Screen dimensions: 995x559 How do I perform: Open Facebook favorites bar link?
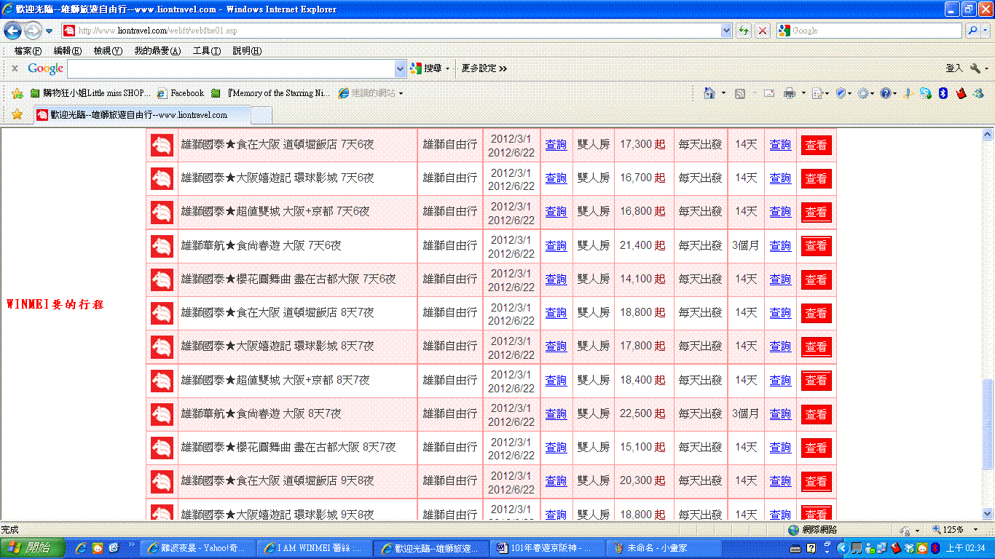[x=181, y=93]
